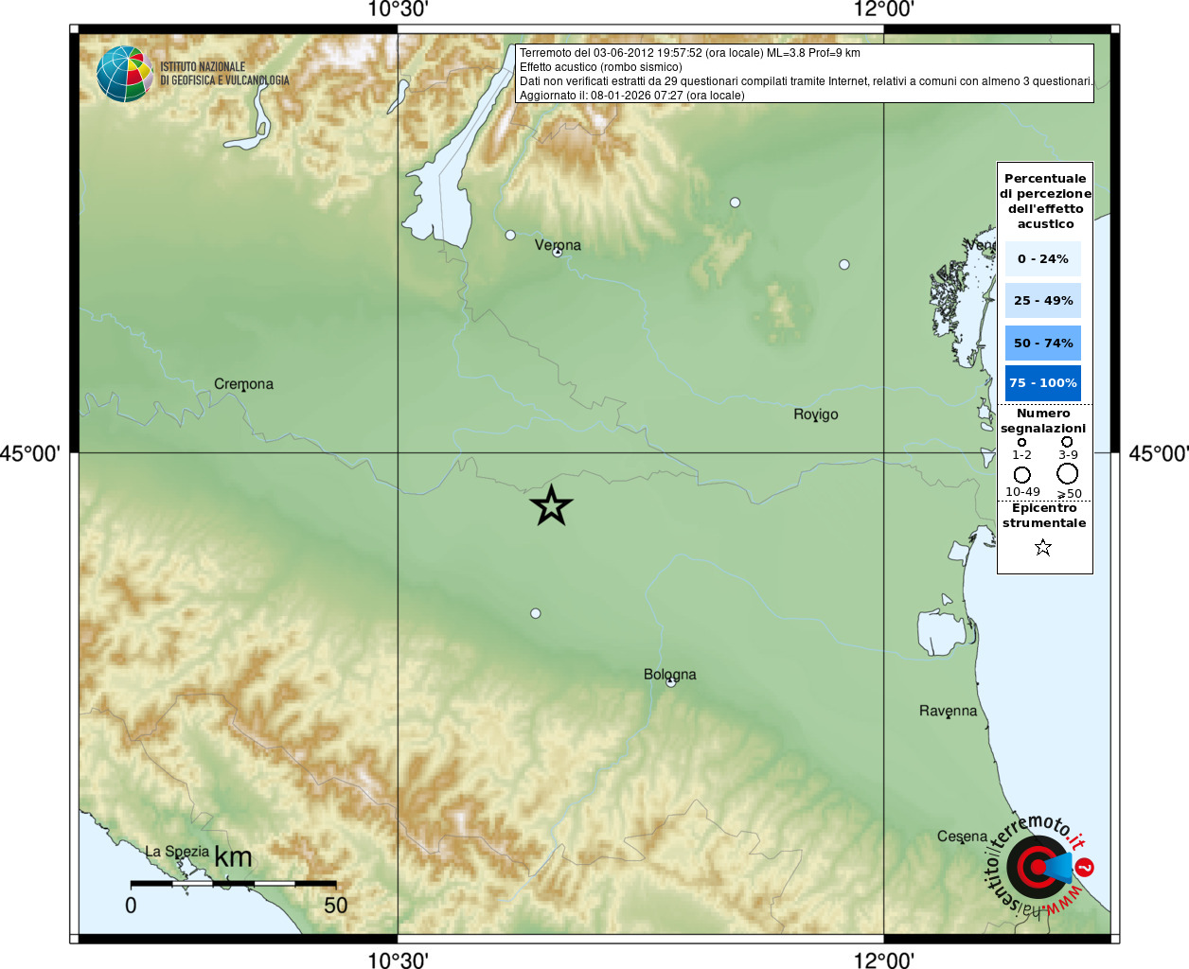The width and height of the screenshot is (1189, 969).
Task: Click the largest legend circle for ≥50 reports
Action: tap(1068, 473)
